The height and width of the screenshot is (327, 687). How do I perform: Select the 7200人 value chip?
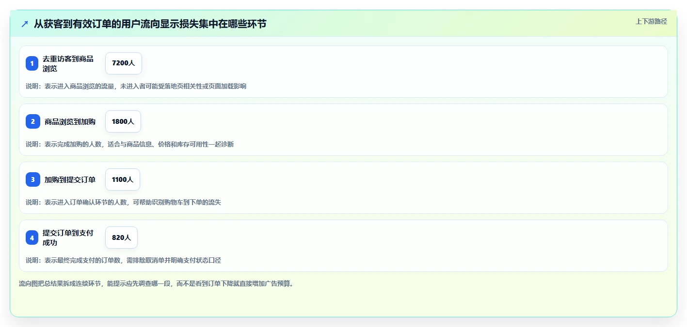(x=124, y=63)
